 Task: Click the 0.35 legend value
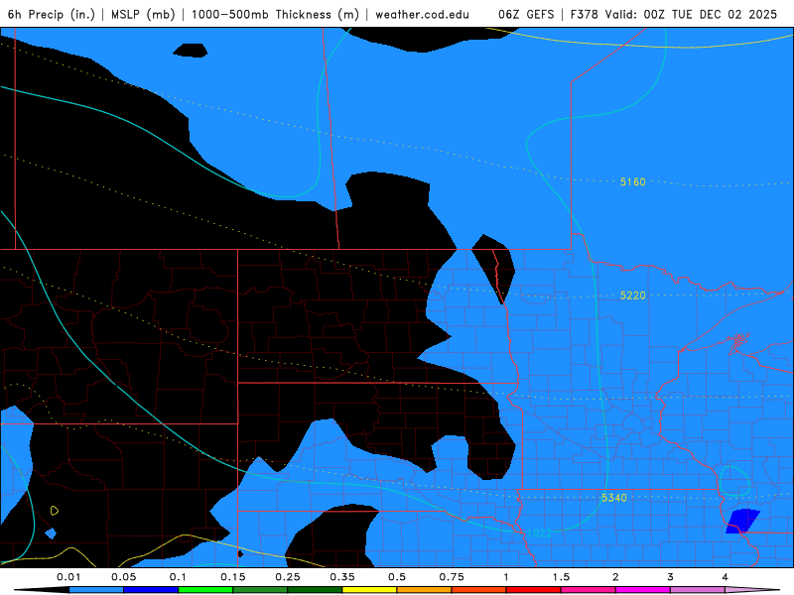[x=342, y=577]
